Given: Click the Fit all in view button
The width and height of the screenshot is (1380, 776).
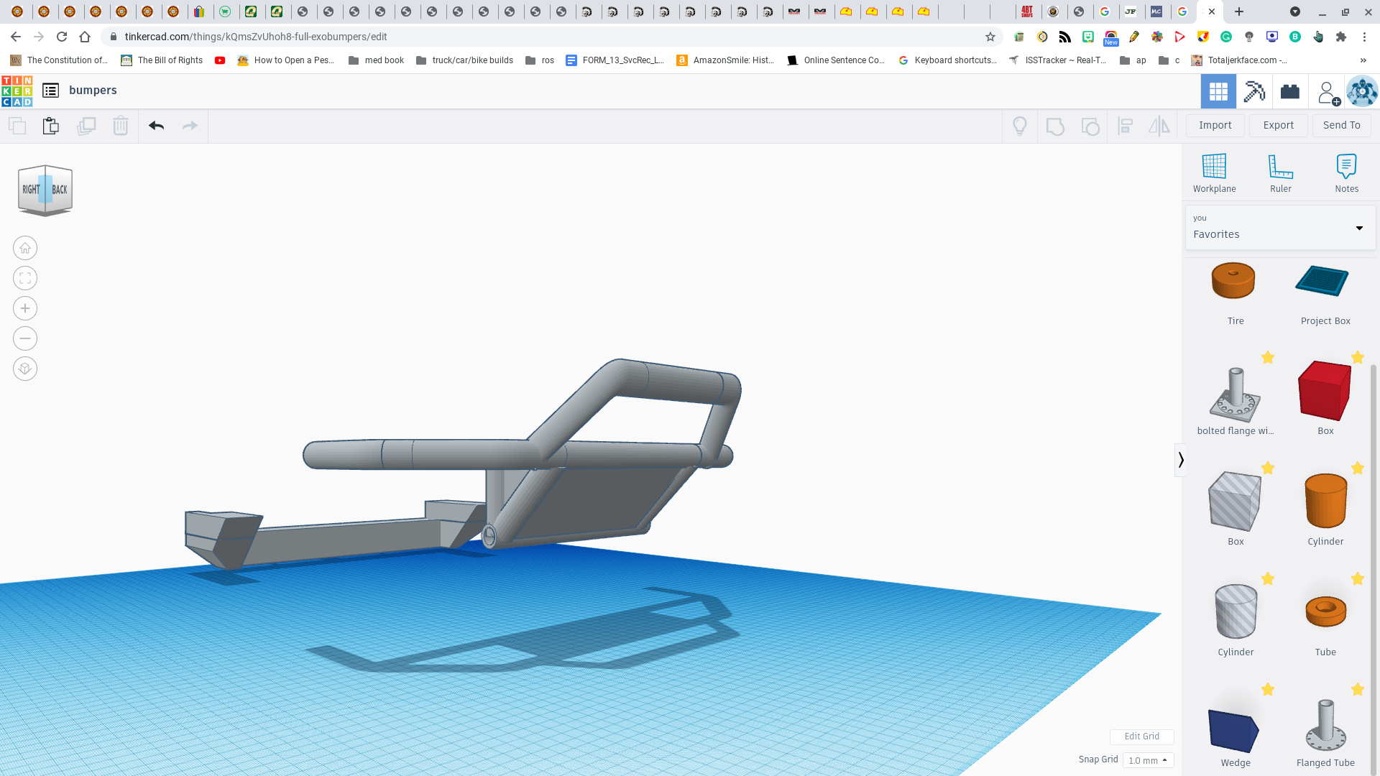Looking at the screenshot, I should pos(25,278).
